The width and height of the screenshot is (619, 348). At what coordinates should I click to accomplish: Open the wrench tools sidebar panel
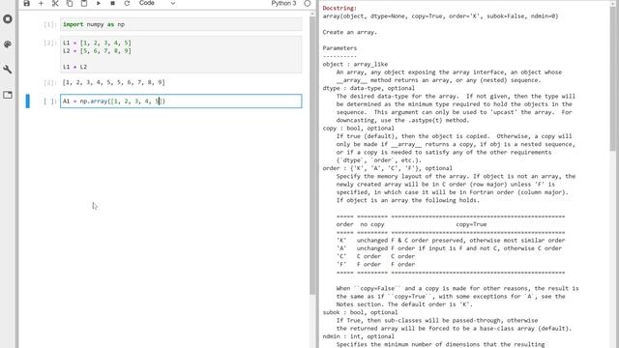[x=8, y=70]
